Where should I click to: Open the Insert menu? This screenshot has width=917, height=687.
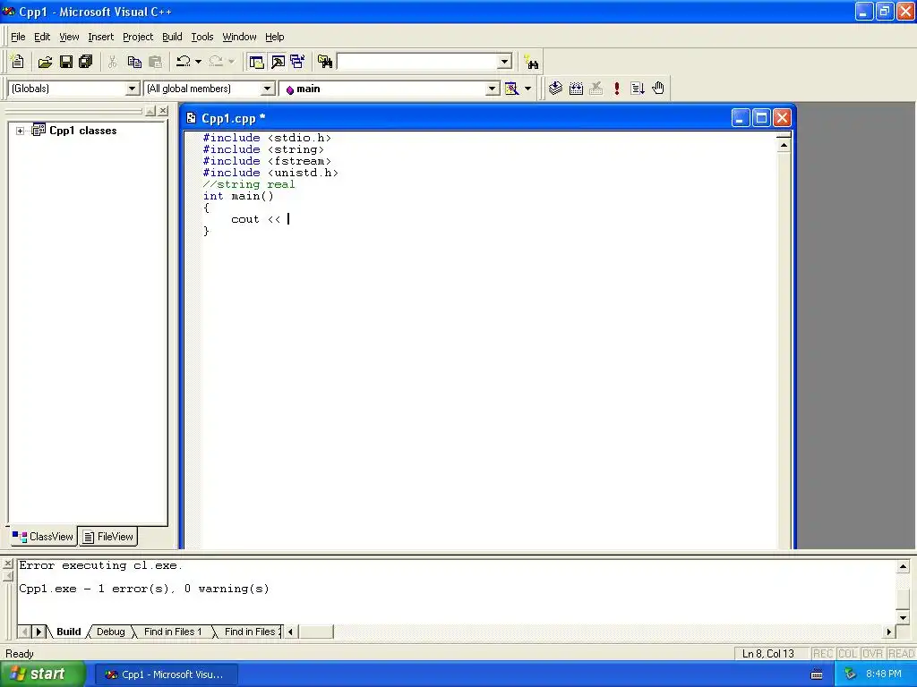tap(100, 37)
